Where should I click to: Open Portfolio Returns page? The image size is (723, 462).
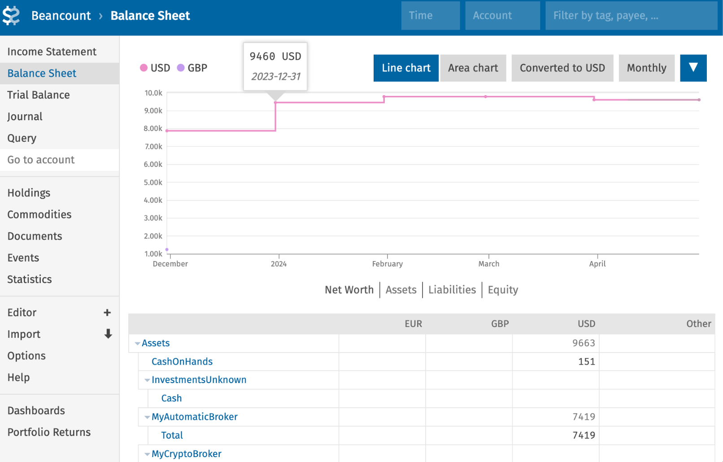[x=60, y=432]
